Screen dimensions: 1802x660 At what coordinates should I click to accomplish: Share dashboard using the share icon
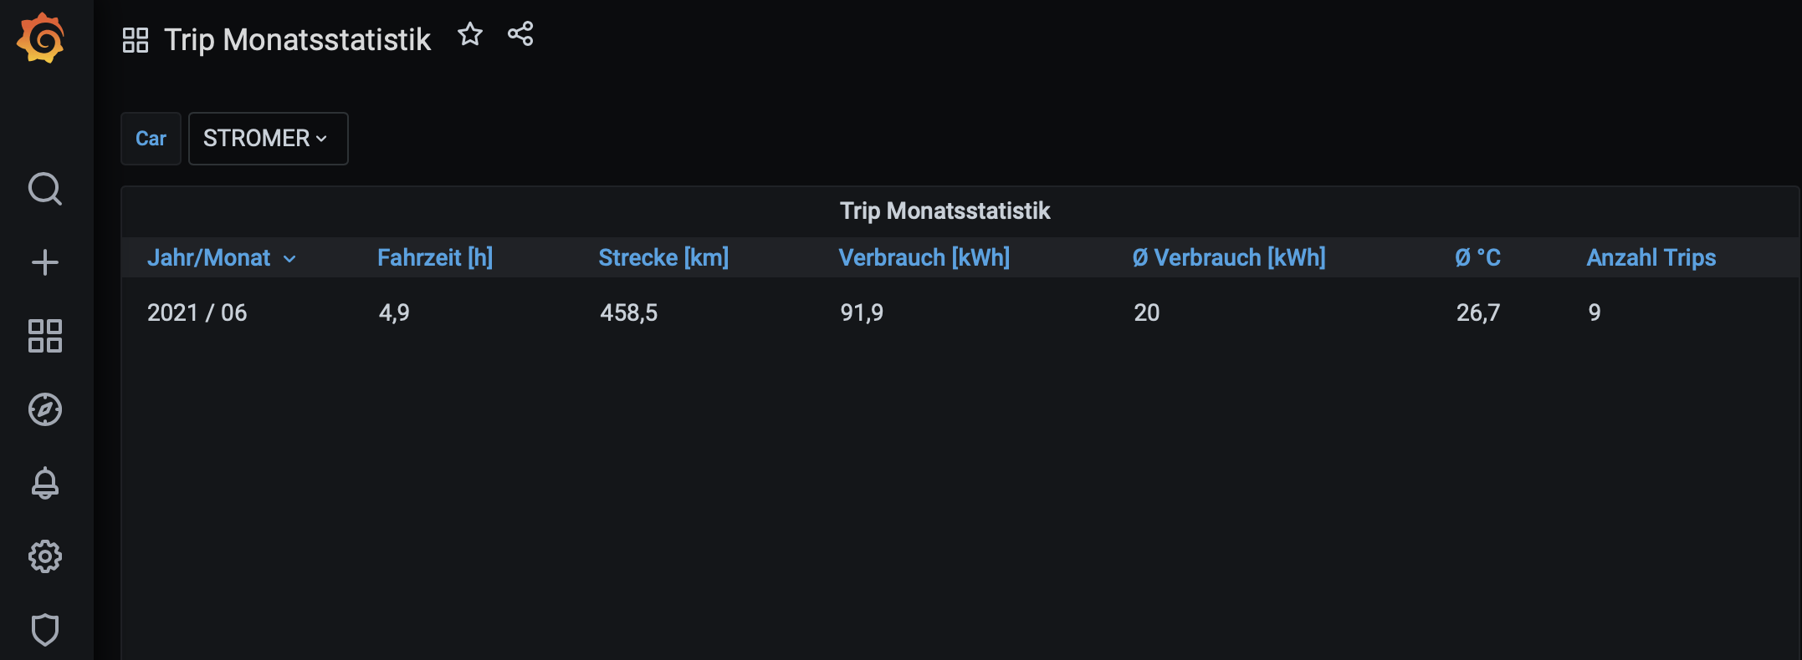click(520, 34)
